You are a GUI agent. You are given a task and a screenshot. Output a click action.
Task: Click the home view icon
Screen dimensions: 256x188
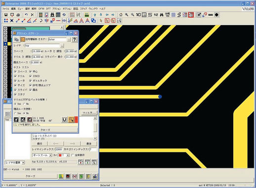pyautogui.click(x=121, y=15)
